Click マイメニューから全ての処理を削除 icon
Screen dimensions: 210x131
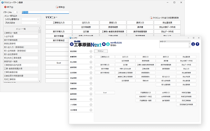[151, 17]
